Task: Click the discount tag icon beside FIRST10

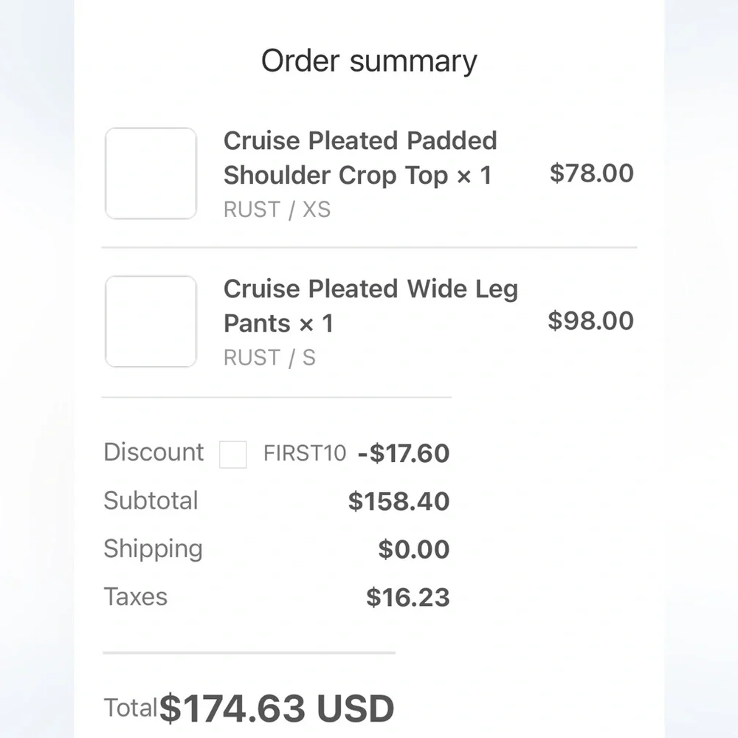Action: pos(233,454)
